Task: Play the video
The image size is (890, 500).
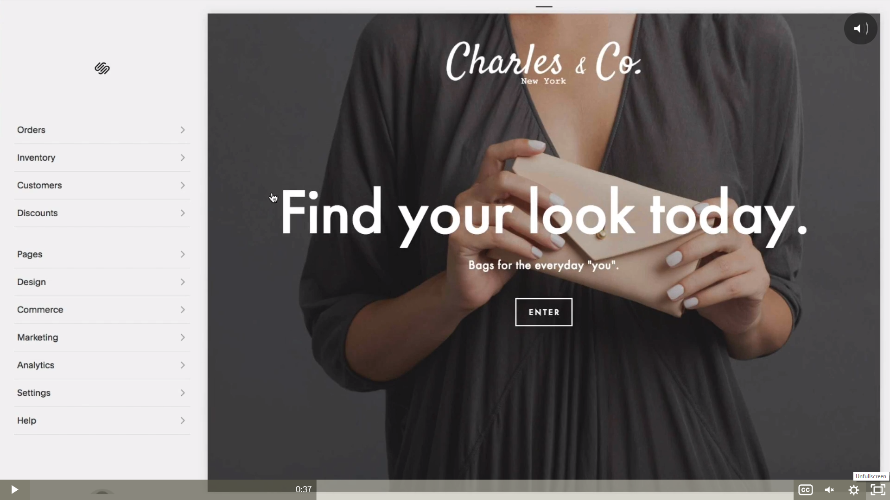Action: 14,489
